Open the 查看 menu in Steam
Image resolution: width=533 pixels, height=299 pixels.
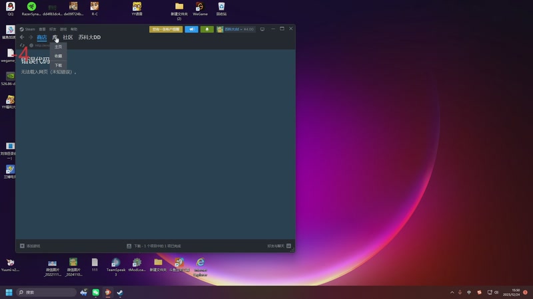point(42,29)
